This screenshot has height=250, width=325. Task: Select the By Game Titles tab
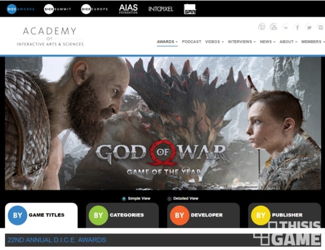pyautogui.click(x=41, y=215)
